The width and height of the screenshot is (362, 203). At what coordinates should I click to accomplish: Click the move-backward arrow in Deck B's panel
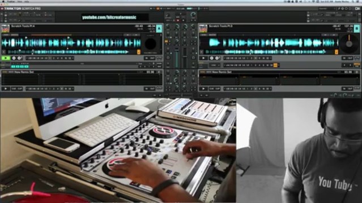(344, 65)
